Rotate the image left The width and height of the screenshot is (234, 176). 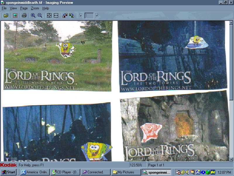(x=65, y=16)
